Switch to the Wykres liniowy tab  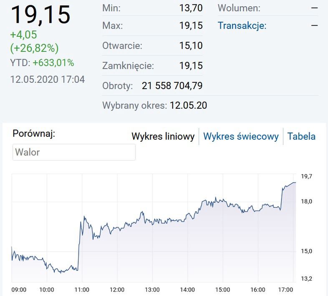pyautogui.click(x=163, y=137)
